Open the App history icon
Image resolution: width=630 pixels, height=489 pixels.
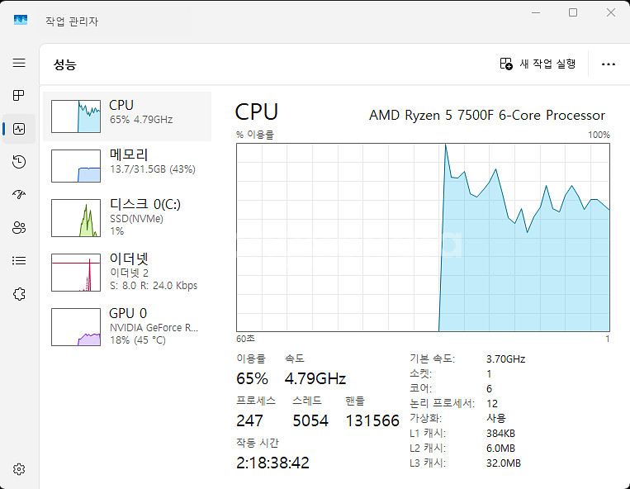coord(19,162)
